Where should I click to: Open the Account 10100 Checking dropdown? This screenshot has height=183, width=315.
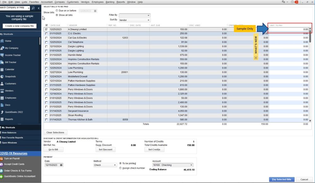pyautogui.click(x=173, y=165)
